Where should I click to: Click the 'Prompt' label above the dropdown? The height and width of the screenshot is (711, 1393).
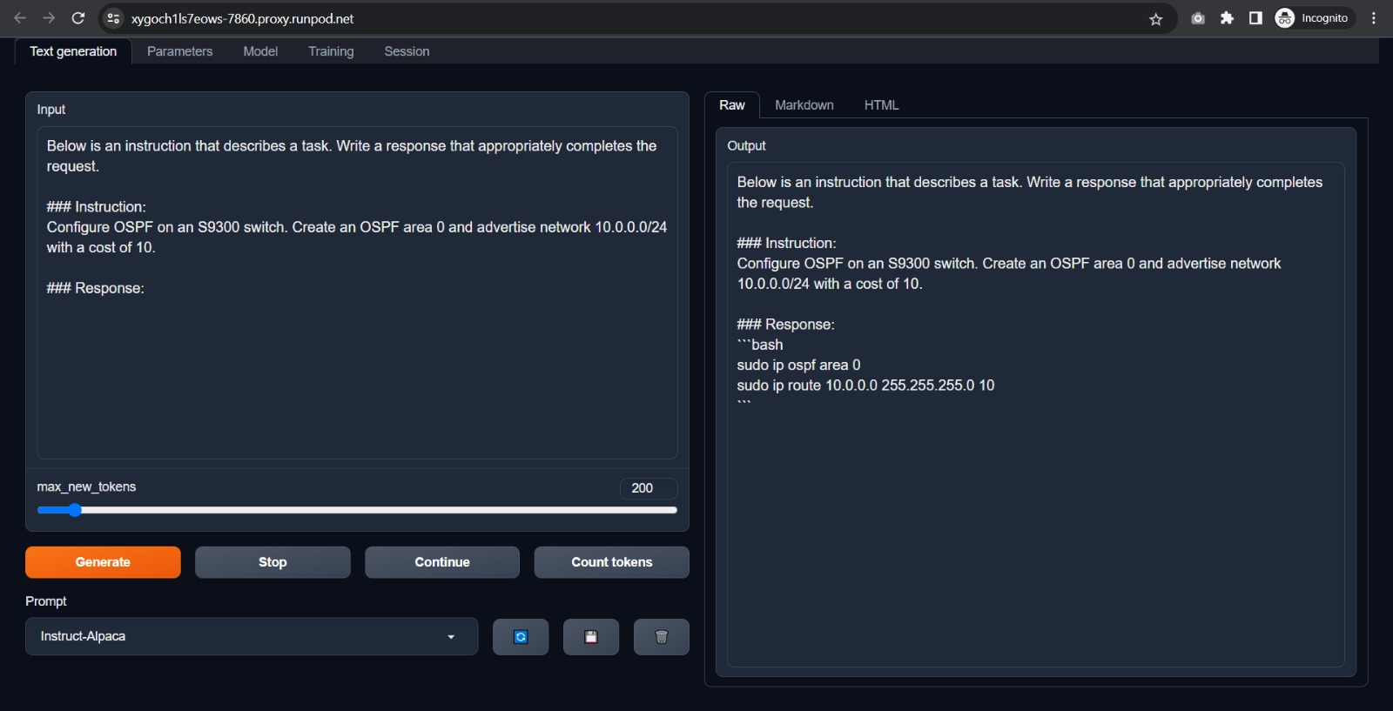pos(46,601)
